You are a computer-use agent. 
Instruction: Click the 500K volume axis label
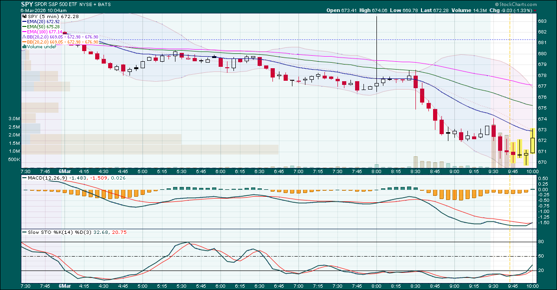[x=13, y=159]
